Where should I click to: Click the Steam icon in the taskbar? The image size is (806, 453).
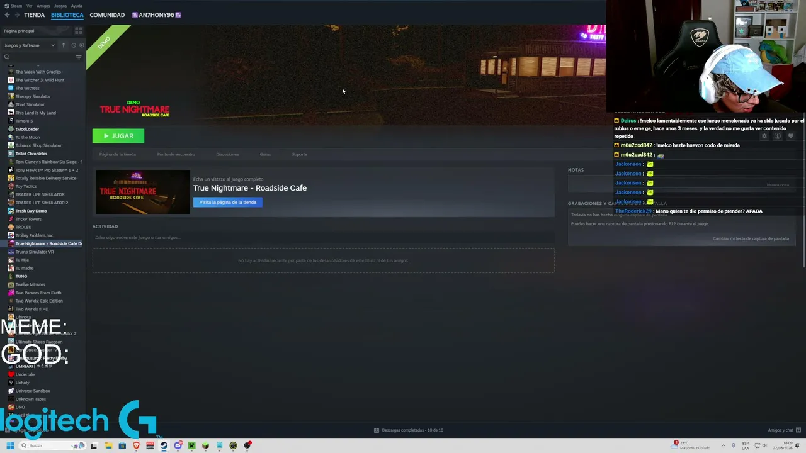pyautogui.click(x=164, y=445)
